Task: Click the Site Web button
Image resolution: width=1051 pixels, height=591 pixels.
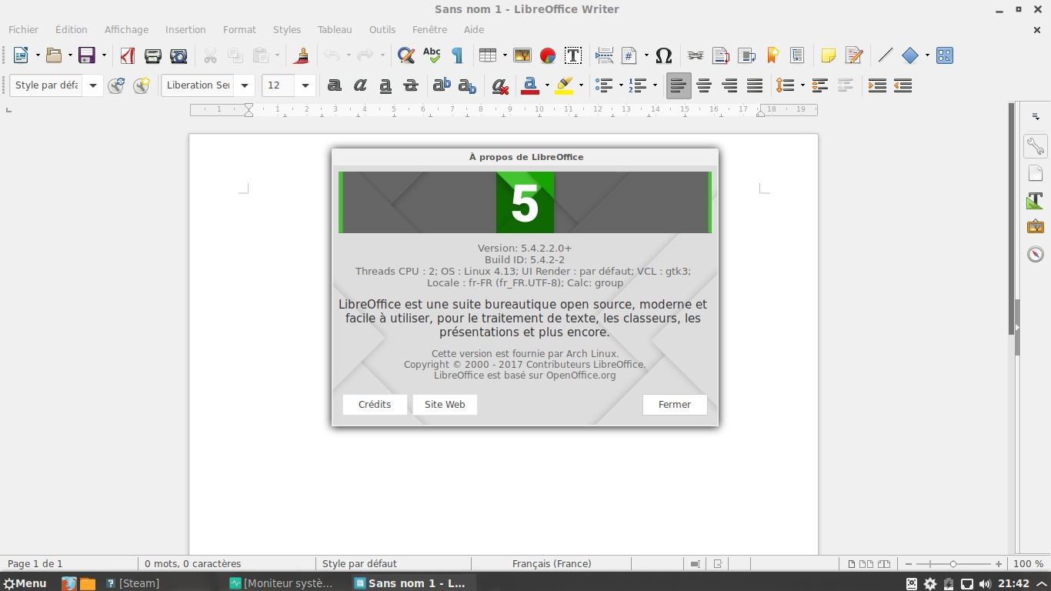Action: click(x=445, y=405)
